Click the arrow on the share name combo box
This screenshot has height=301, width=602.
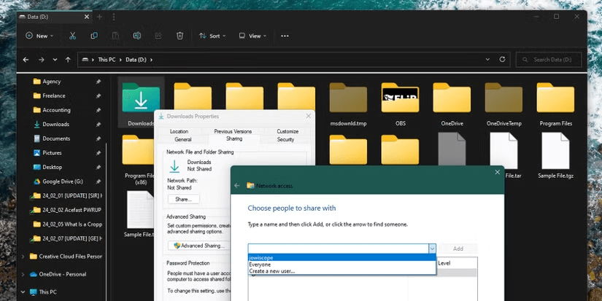432,249
